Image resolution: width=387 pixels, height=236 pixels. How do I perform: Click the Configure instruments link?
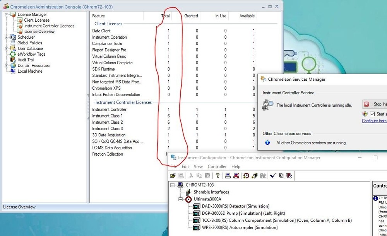point(374,121)
